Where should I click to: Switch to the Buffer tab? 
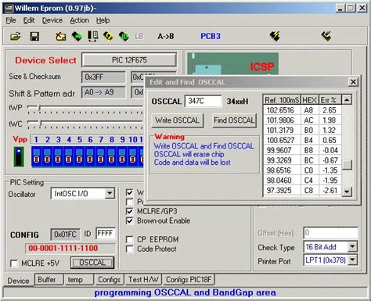(x=49, y=280)
